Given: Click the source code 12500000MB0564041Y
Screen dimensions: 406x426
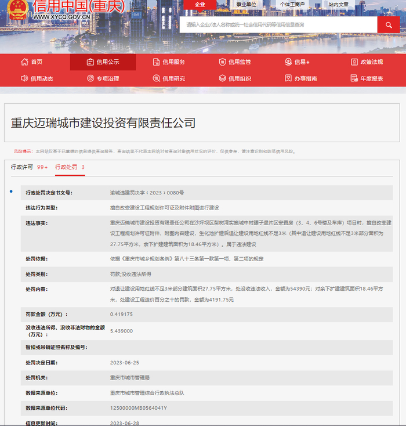Looking at the screenshot, I should click(x=139, y=408).
